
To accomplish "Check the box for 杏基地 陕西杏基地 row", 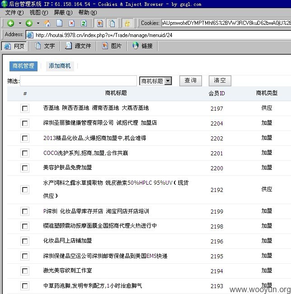I will coord(25,108).
